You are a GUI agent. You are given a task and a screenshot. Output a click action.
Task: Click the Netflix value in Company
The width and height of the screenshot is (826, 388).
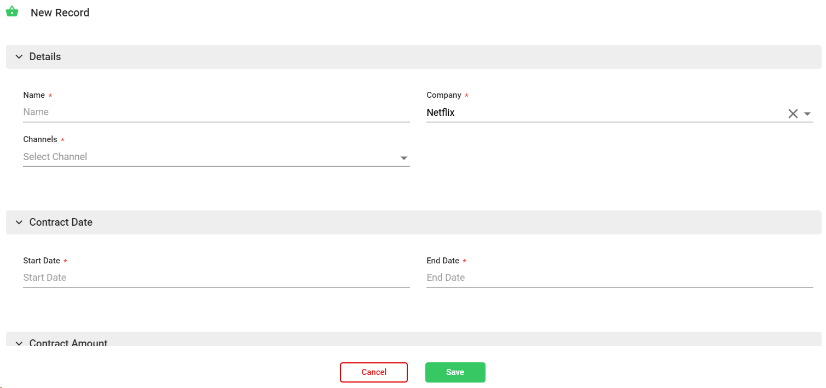click(441, 113)
